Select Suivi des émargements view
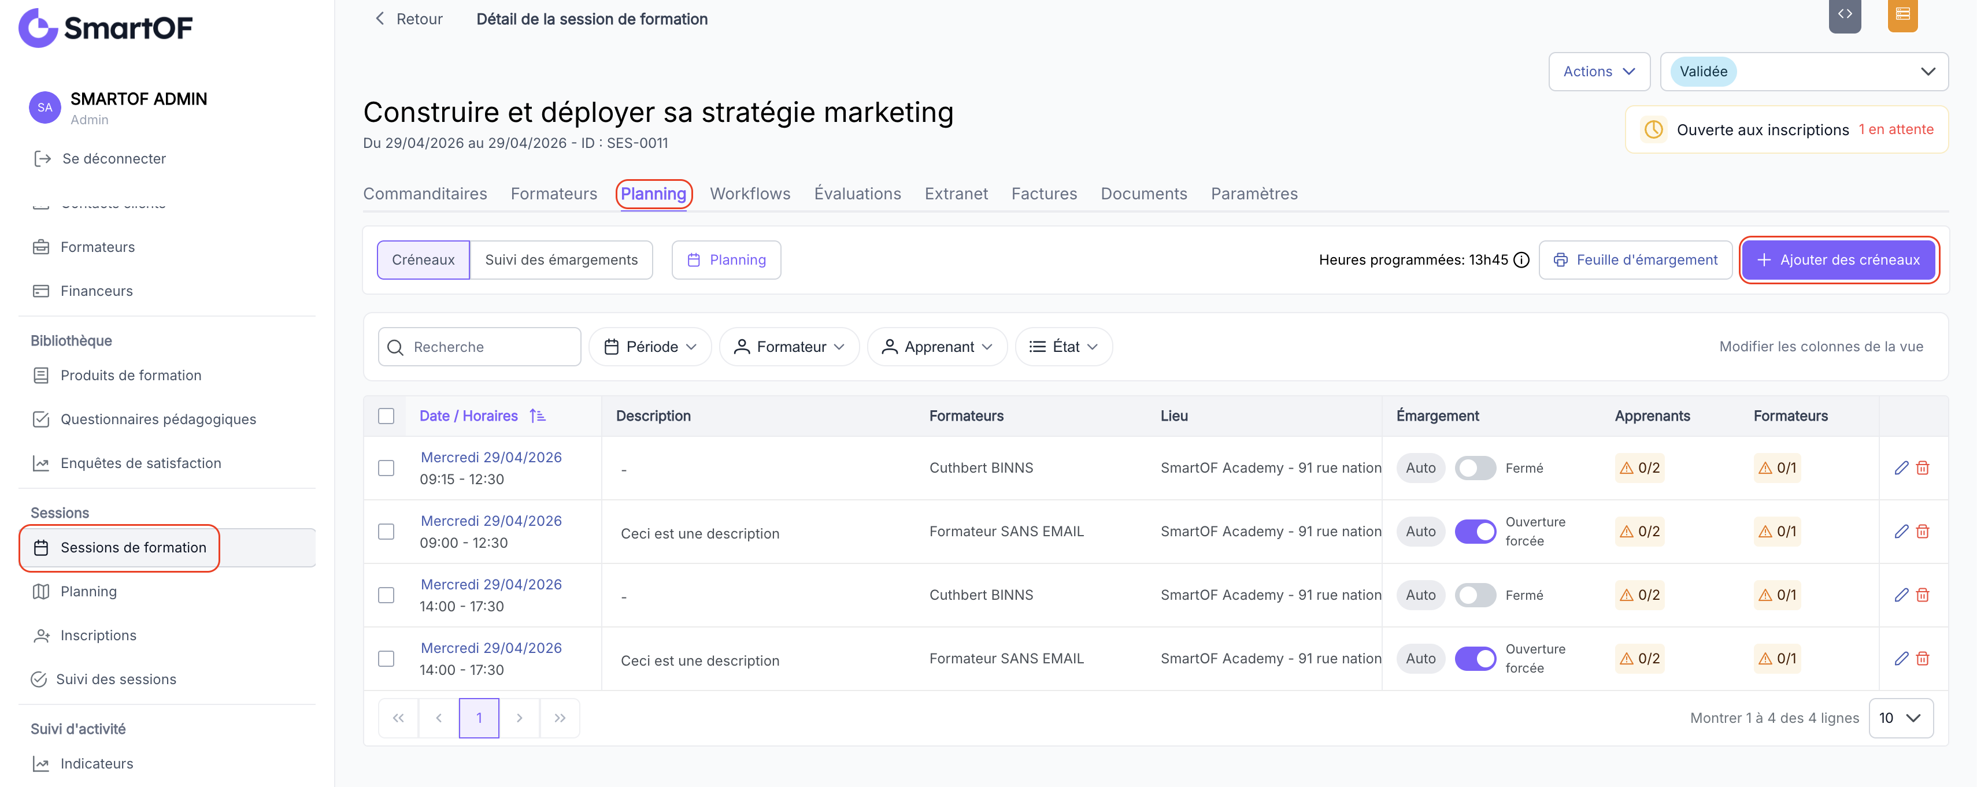 [561, 260]
